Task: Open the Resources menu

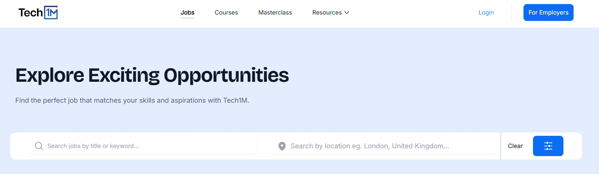Action: [330, 13]
